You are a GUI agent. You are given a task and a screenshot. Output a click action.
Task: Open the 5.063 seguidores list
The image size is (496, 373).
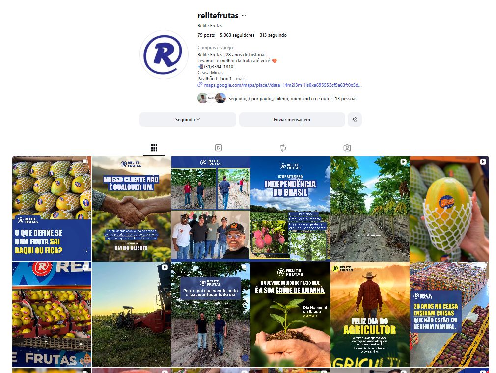click(x=237, y=35)
